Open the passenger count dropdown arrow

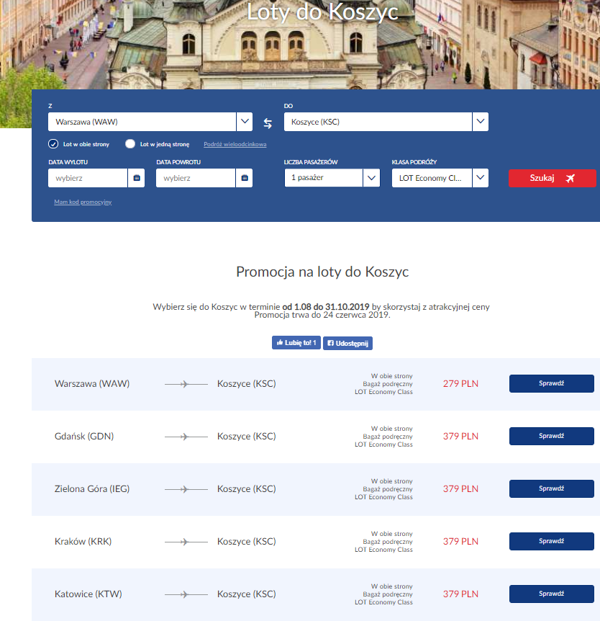click(371, 178)
